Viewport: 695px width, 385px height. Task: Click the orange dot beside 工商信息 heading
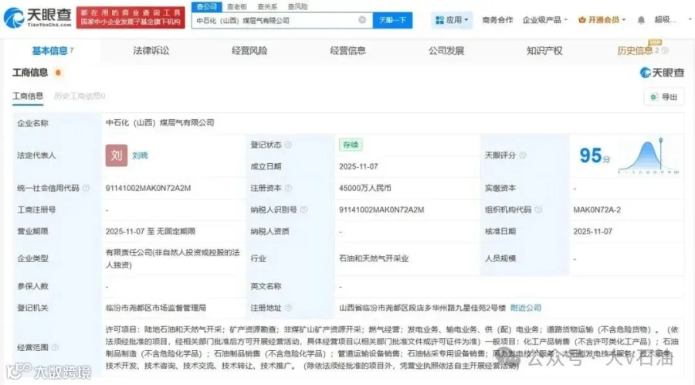click(x=58, y=73)
